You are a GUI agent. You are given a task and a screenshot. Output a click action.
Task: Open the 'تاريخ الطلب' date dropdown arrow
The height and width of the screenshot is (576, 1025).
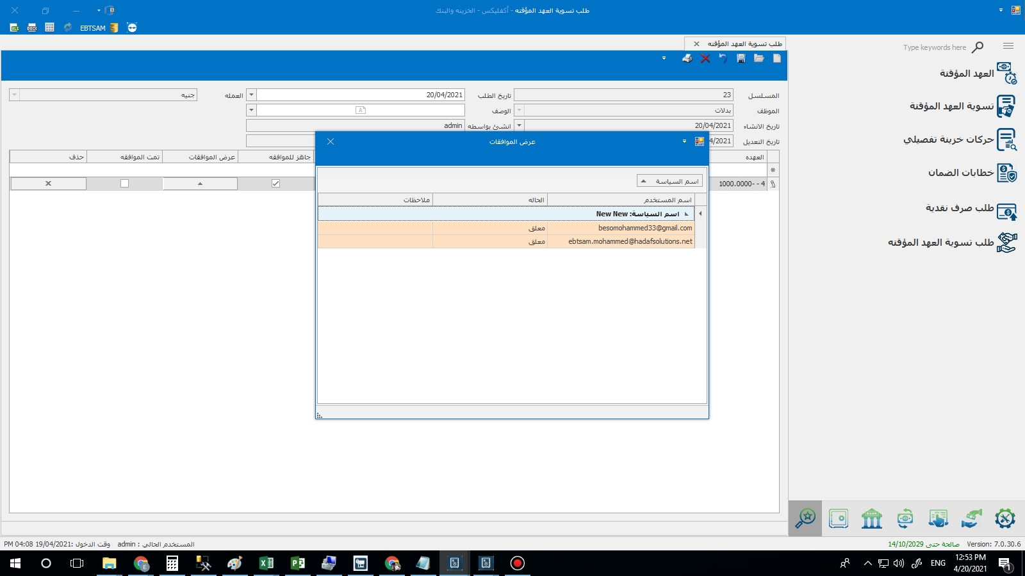251,95
